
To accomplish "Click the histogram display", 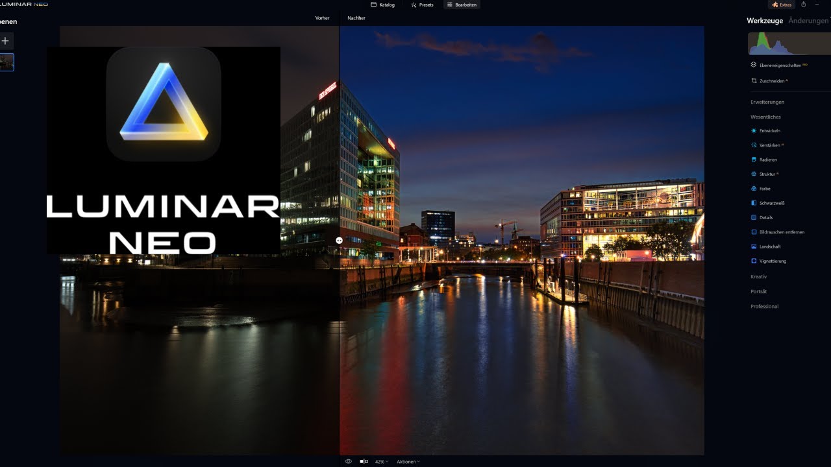I will tap(789, 43).
